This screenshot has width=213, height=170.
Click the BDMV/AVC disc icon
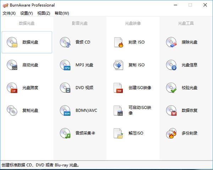click(65, 110)
